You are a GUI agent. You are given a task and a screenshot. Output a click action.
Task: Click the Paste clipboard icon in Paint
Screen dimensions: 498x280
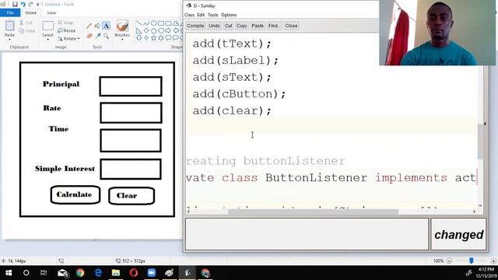pyautogui.click(x=9, y=26)
